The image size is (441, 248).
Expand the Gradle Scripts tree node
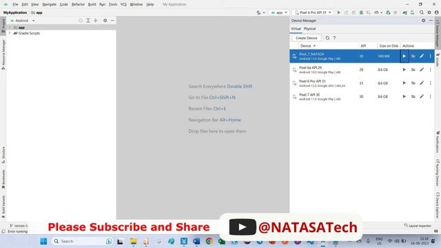10,33
